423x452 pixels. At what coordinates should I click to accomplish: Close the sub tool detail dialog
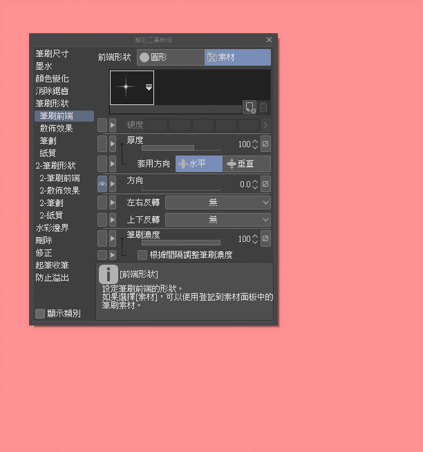(269, 40)
